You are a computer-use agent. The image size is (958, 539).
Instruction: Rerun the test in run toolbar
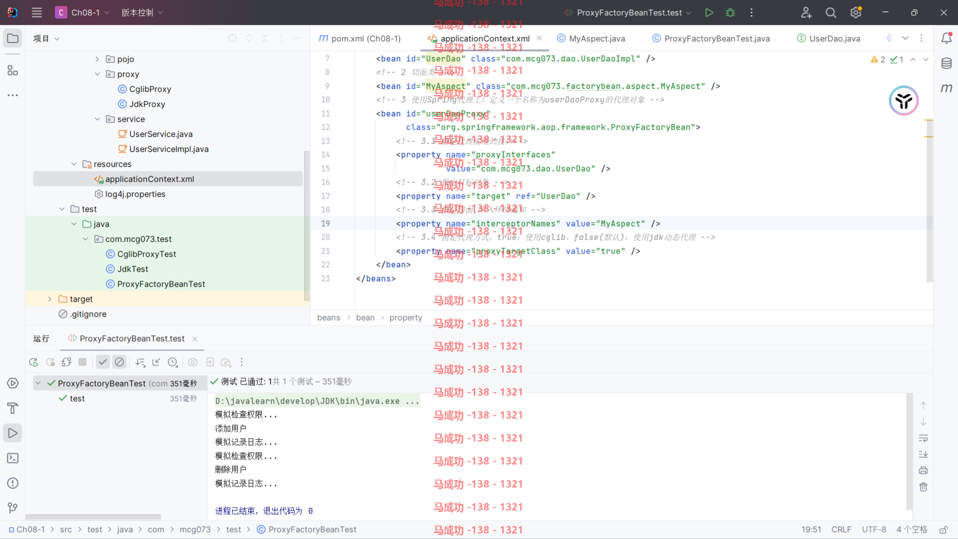[33, 362]
